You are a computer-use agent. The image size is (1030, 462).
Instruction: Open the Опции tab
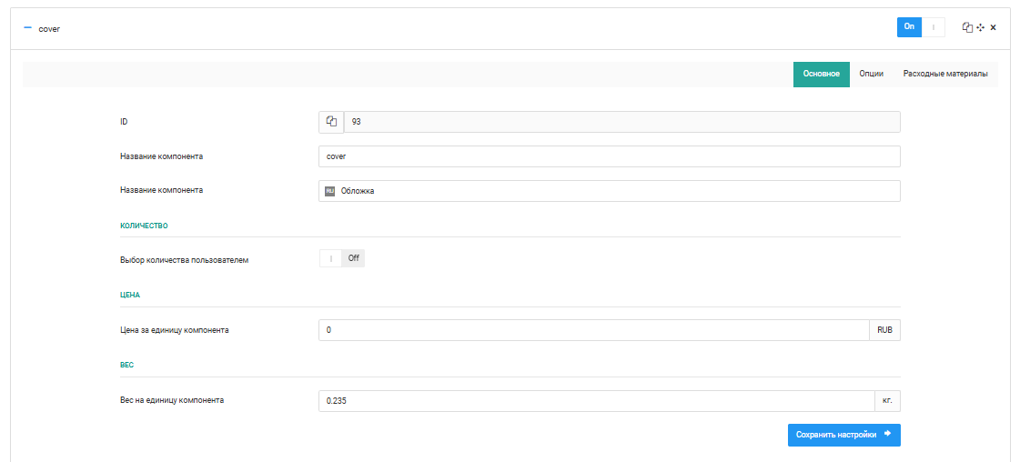coord(871,75)
